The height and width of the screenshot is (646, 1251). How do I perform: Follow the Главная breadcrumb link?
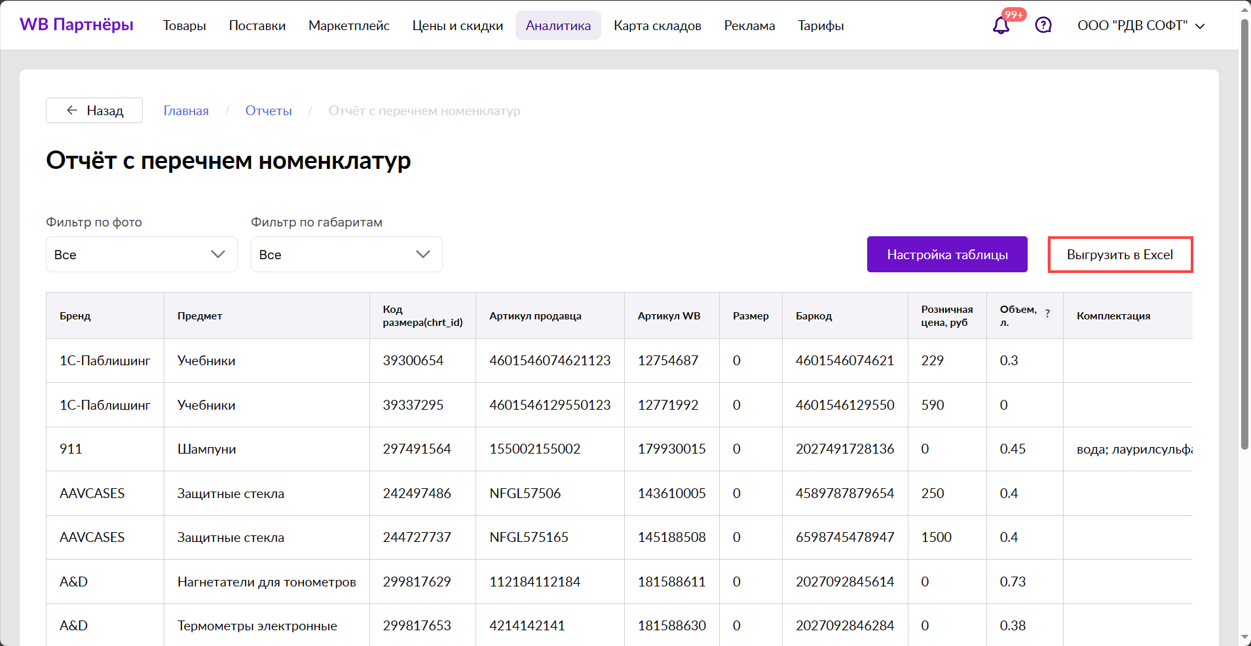[186, 111]
